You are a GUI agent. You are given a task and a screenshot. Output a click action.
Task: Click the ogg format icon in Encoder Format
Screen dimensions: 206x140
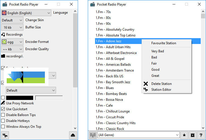(4, 42)
